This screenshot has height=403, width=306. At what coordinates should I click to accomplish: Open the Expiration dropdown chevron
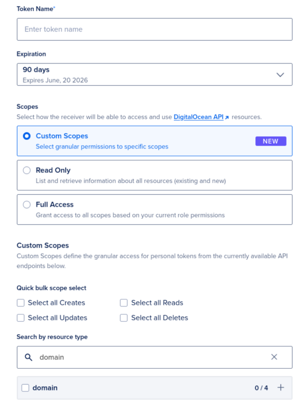[280, 75]
